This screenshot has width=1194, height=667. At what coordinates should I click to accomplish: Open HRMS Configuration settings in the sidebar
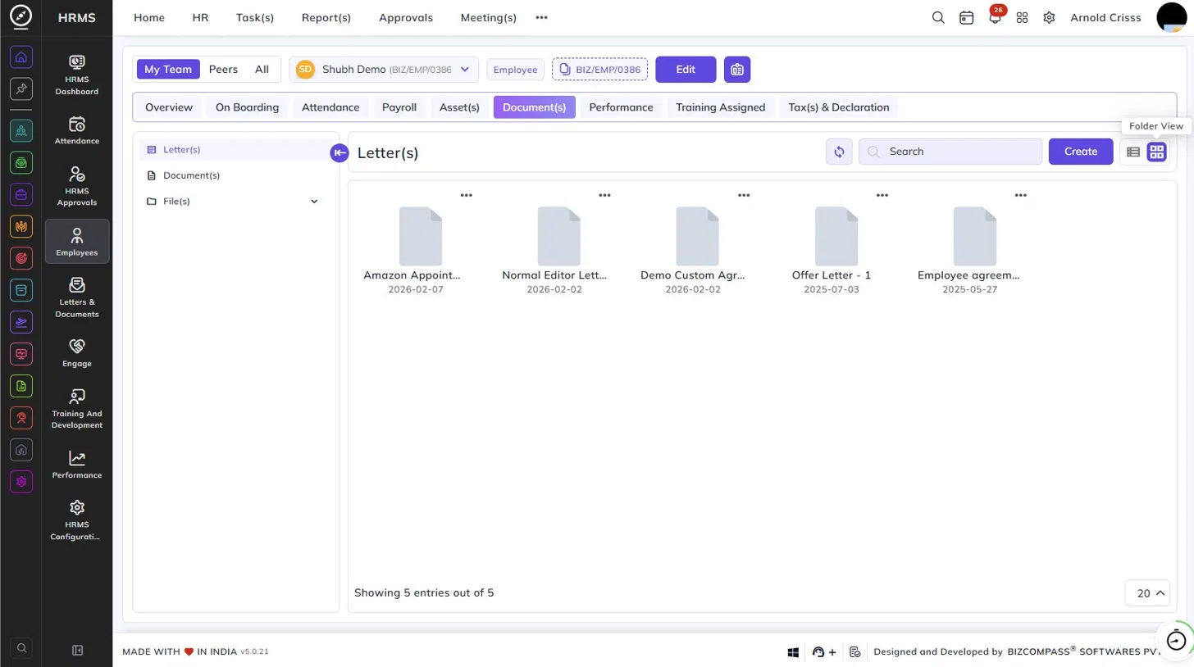pos(77,520)
